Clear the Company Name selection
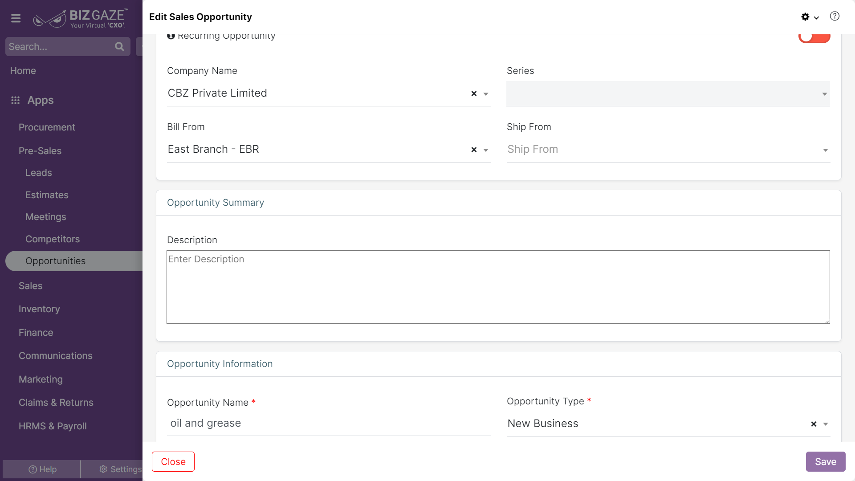This screenshot has height=481, width=855. (474, 94)
